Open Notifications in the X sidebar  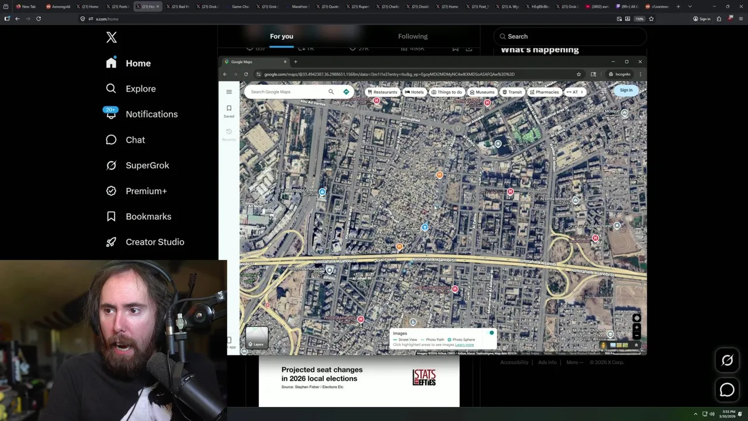pos(141,114)
